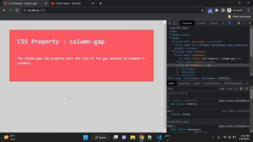
Task: Open the browser side panel icon
Action: pos(223,10)
